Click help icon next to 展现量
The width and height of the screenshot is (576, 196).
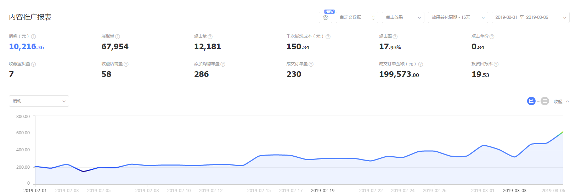(x=118, y=37)
